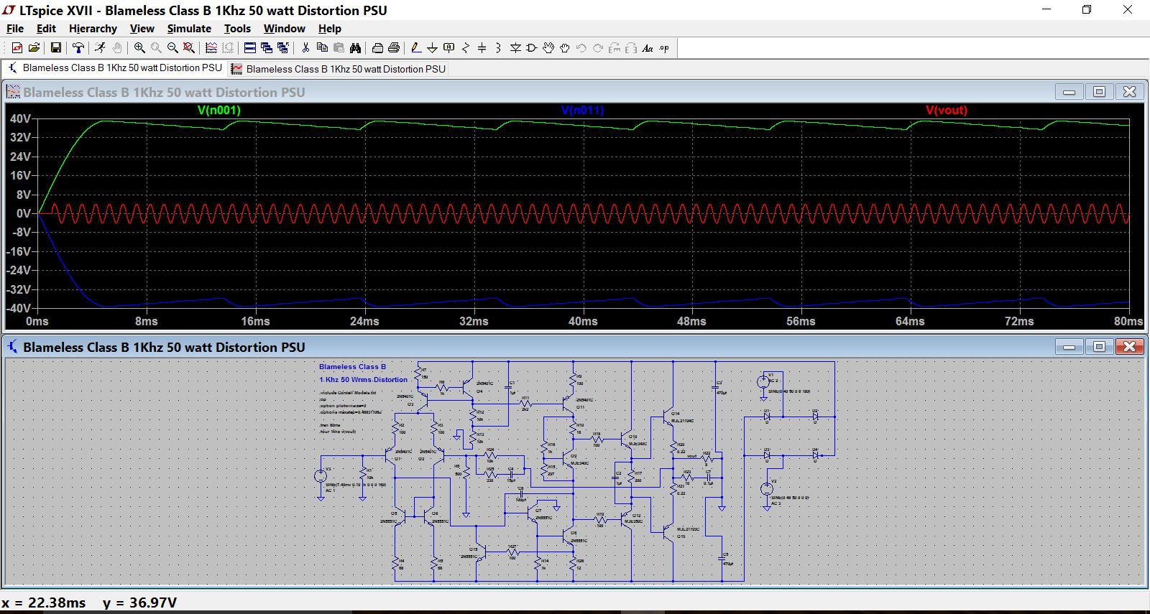Image resolution: width=1150 pixels, height=614 pixels.
Task: Open the Help menu
Action: [x=330, y=29]
